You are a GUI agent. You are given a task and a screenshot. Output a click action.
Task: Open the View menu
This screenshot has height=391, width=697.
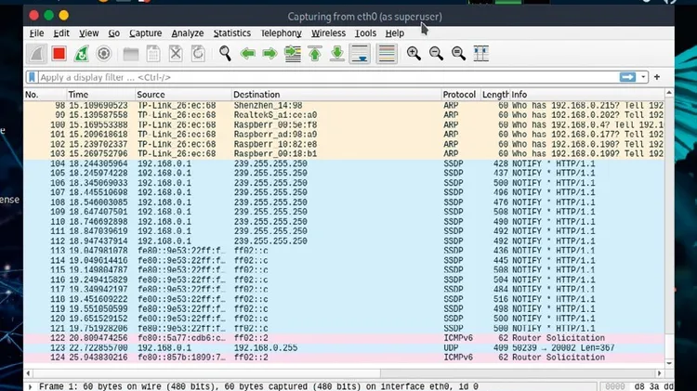(x=89, y=33)
